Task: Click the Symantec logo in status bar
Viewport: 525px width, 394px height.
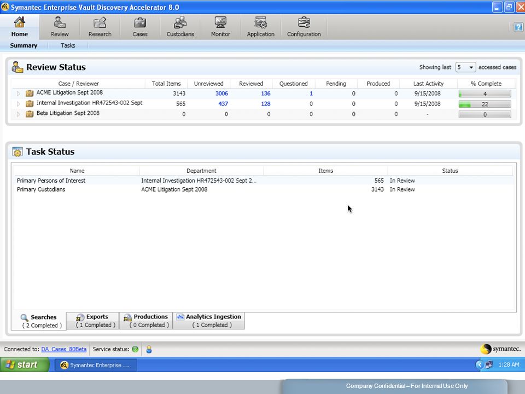Action: pos(500,349)
